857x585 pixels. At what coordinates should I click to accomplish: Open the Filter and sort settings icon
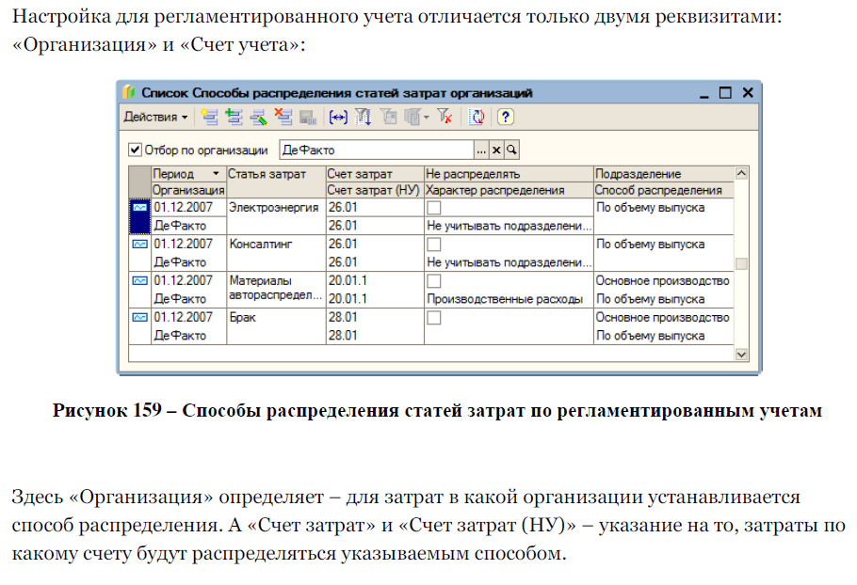363,117
